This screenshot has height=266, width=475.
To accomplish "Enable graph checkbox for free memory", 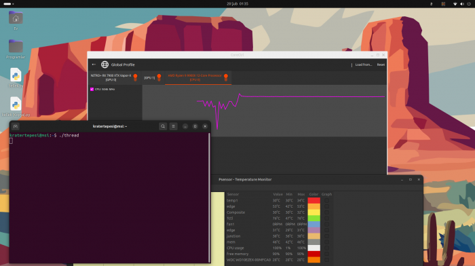I will point(326,254).
